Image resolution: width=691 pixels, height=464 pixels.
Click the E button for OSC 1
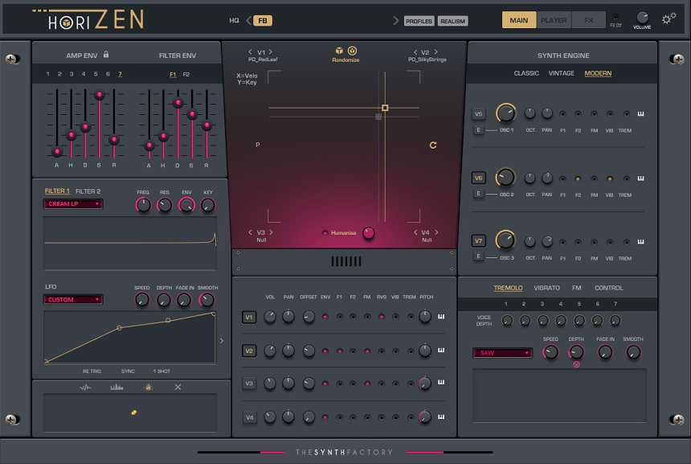tap(478, 130)
